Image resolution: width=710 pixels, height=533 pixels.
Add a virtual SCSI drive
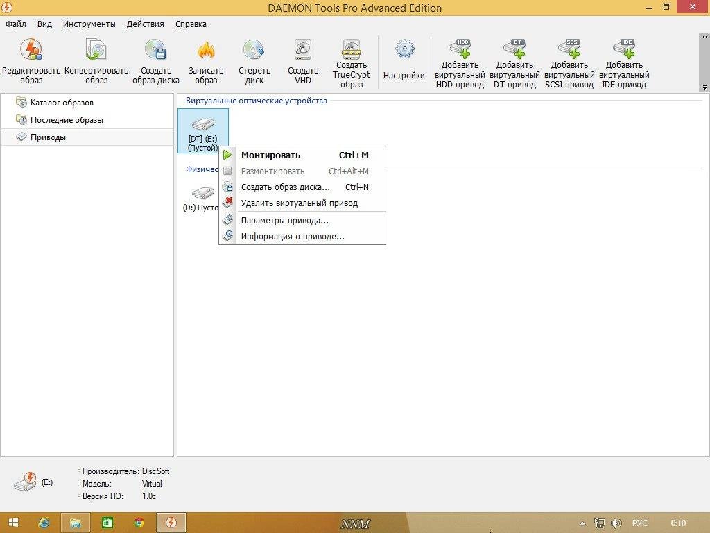pyautogui.click(x=569, y=63)
